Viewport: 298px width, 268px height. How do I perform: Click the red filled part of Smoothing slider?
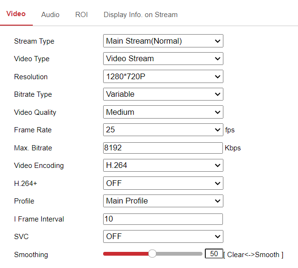(x=126, y=254)
